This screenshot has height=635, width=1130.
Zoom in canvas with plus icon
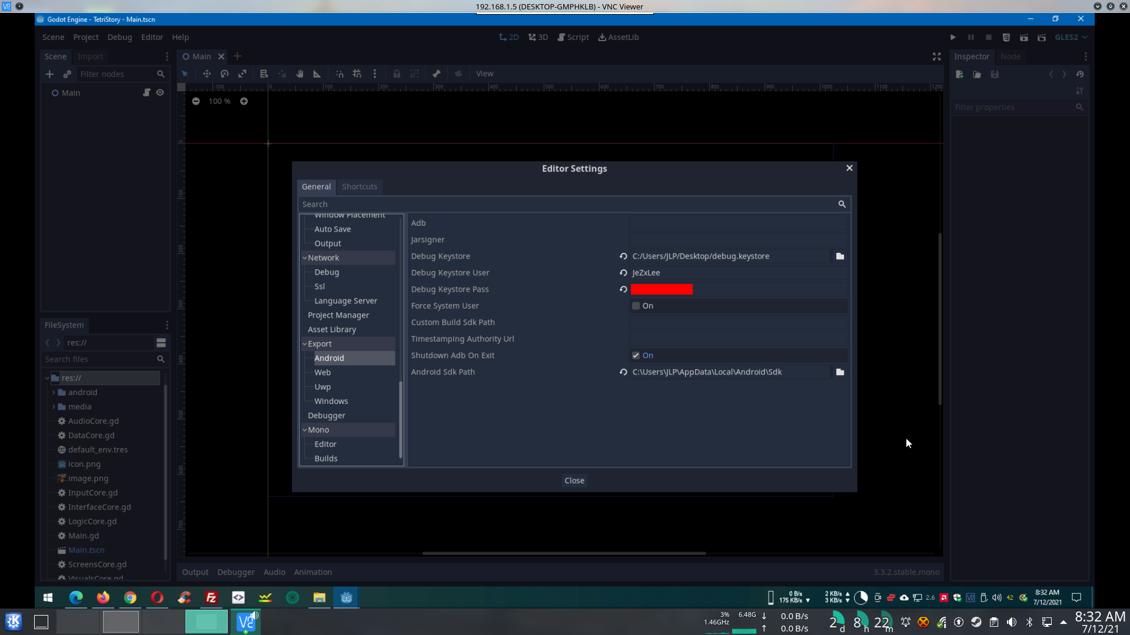tap(244, 101)
